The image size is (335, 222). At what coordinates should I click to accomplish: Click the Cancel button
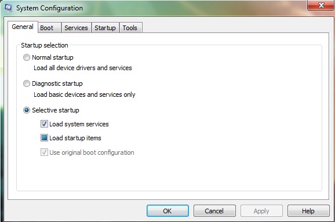coord(214,211)
